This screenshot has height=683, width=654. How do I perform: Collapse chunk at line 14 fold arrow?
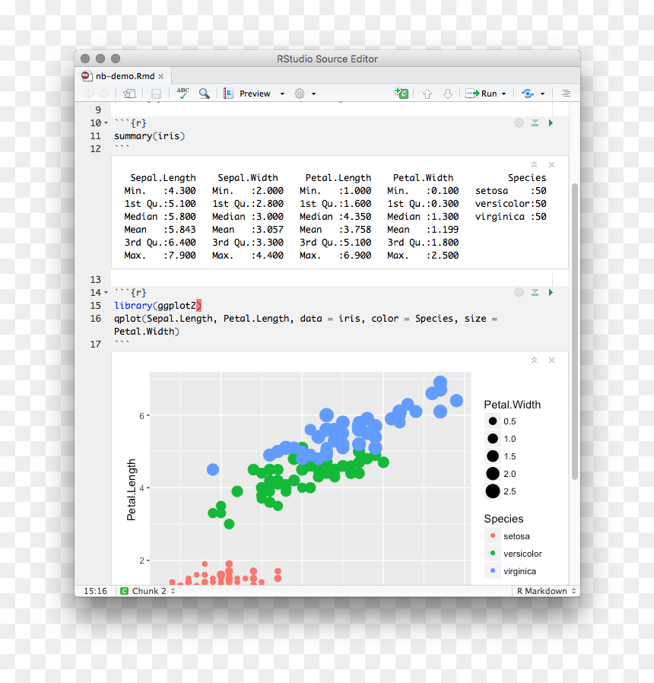coord(106,292)
